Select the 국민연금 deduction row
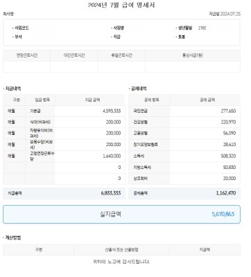 point(184,111)
